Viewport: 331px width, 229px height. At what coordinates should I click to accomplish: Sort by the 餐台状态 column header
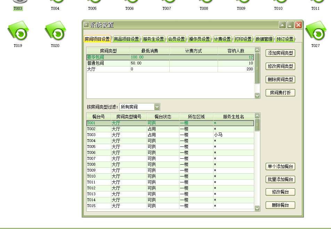click(x=163, y=117)
